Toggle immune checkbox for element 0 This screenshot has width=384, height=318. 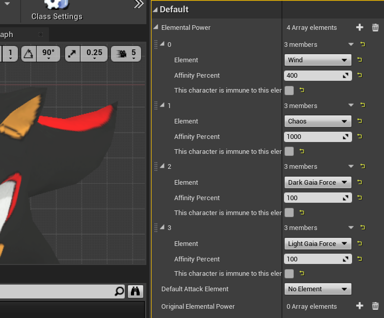[x=289, y=90]
